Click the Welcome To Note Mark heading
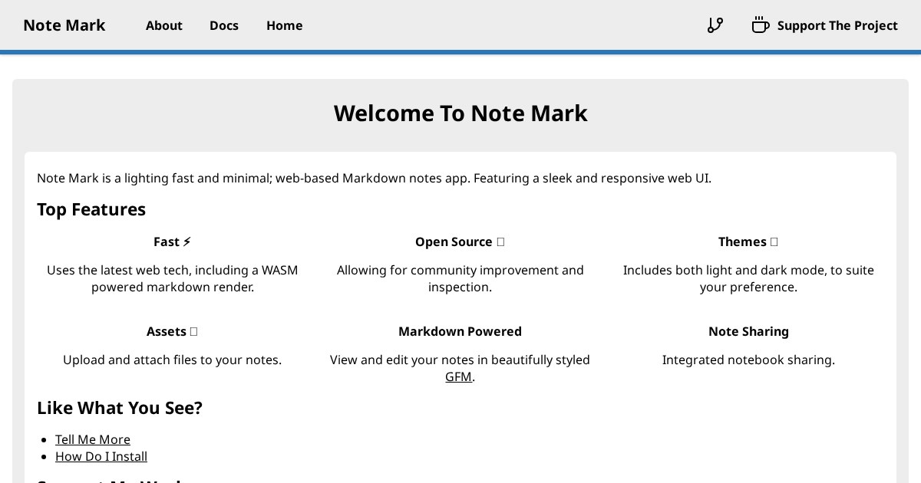This screenshot has width=921, height=483. (x=460, y=113)
